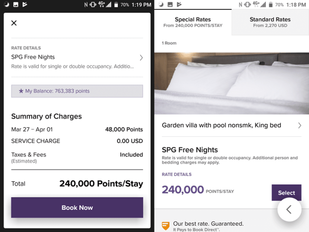Tap the My Balance 763,383 points bar

tap(77, 91)
